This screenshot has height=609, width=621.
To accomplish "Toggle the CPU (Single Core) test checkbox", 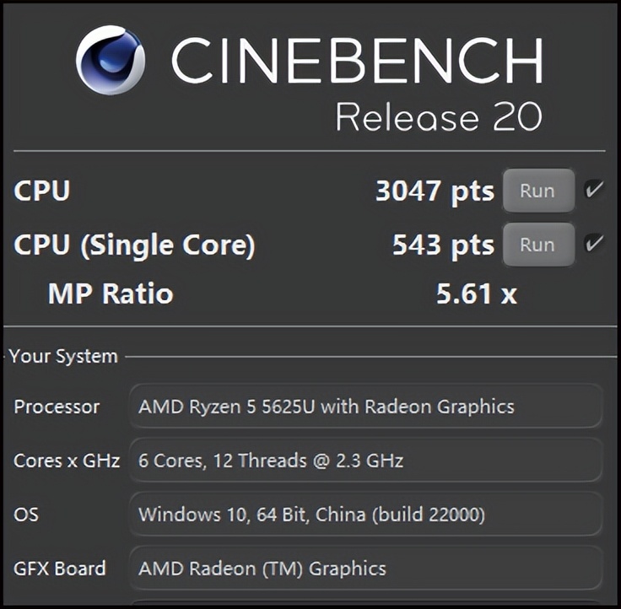I will pyautogui.click(x=594, y=244).
